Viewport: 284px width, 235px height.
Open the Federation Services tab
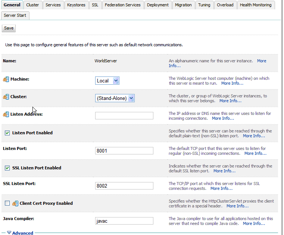tap(123, 5)
